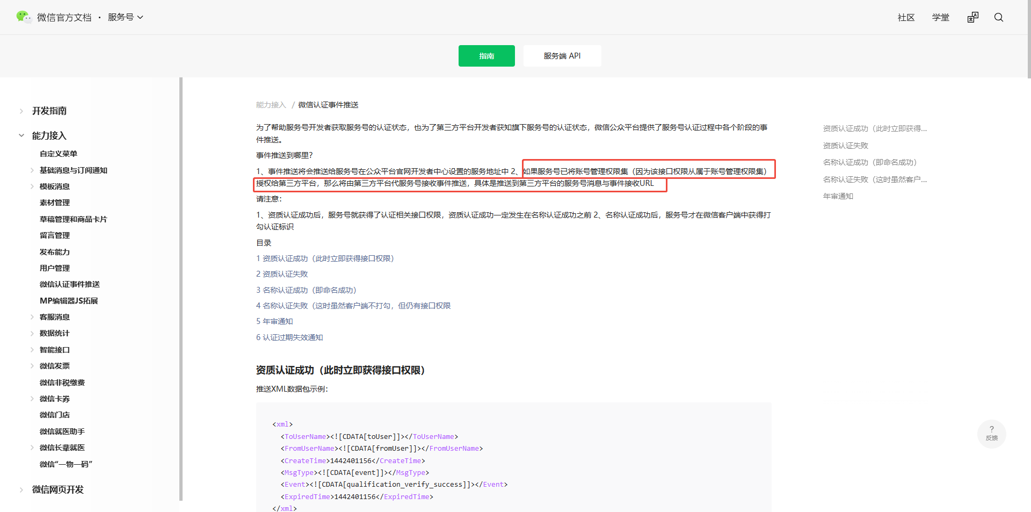Click the 请注意： text
Image resolution: width=1031 pixels, height=512 pixels.
coord(269,199)
